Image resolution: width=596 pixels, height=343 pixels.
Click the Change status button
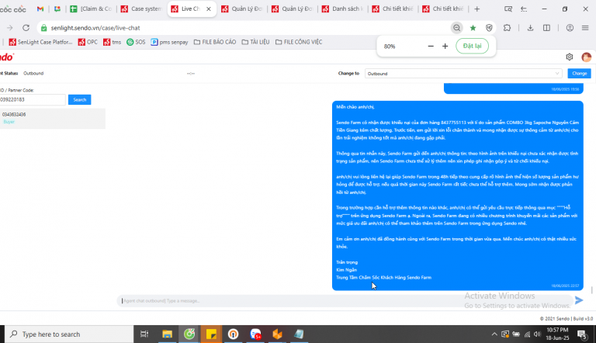point(579,74)
